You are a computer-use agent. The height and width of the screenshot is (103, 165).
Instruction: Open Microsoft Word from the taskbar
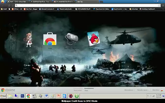(46, 96)
